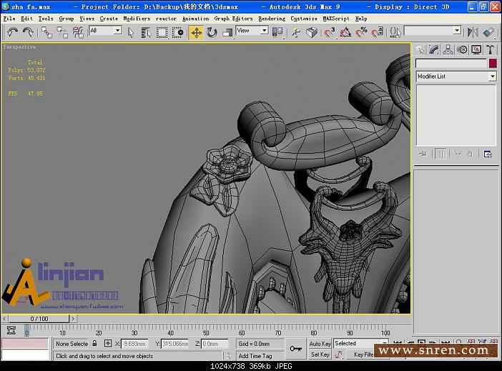The width and height of the screenshot is (502, 371).
Task: Open the Hierarchy command panel tab
Action: 448,49
